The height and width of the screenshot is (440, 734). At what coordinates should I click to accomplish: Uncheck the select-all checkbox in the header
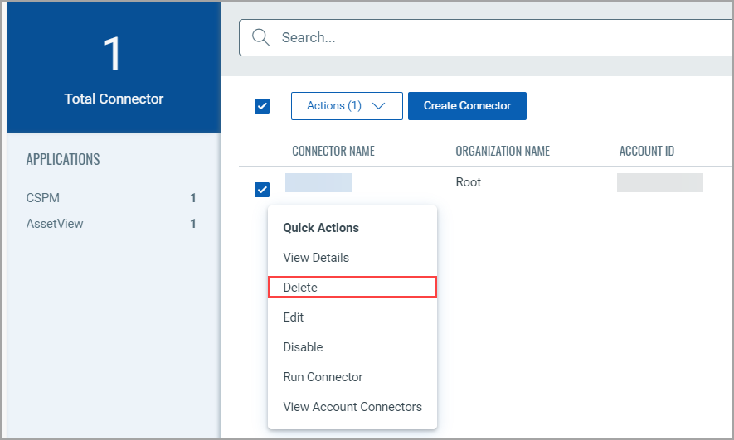click(x=262, y=106)
